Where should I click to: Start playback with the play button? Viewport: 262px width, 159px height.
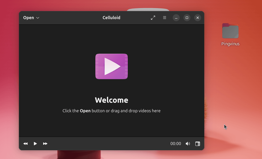[35, 144]
